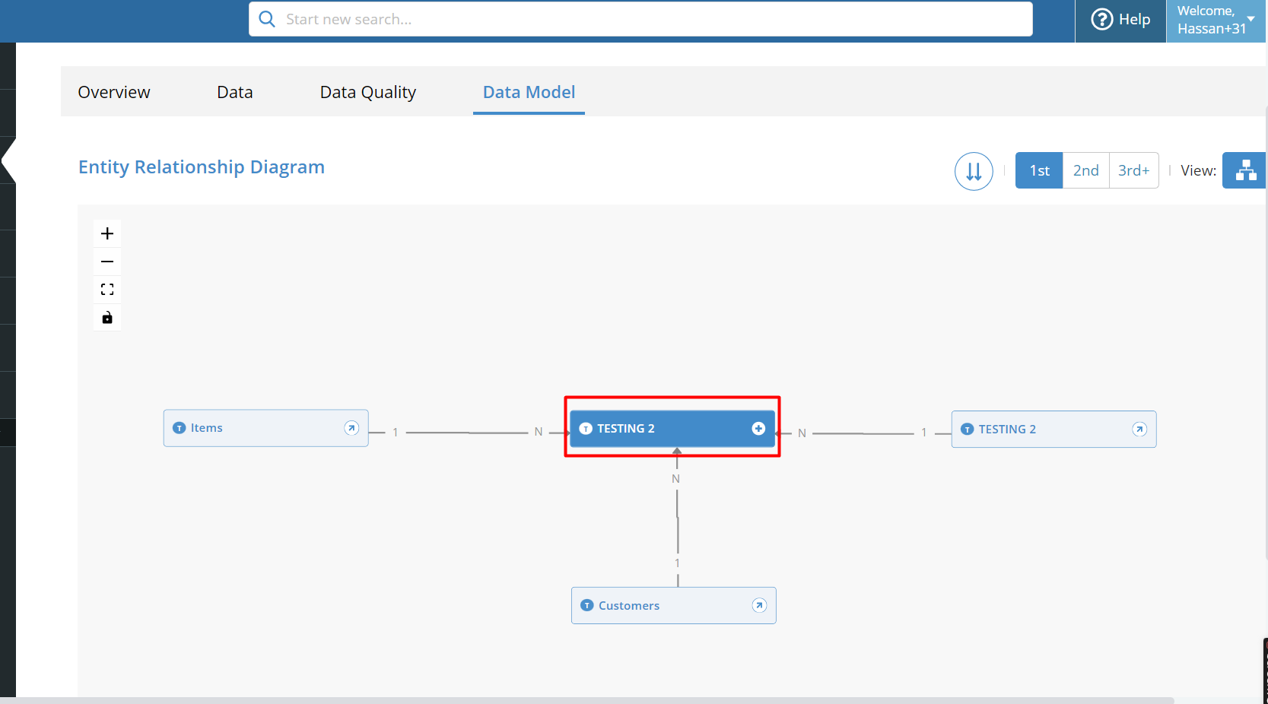Click the Entity Relationship Diagram heading
Viewport: 1268px width, 704px height.
coord(201,167)
